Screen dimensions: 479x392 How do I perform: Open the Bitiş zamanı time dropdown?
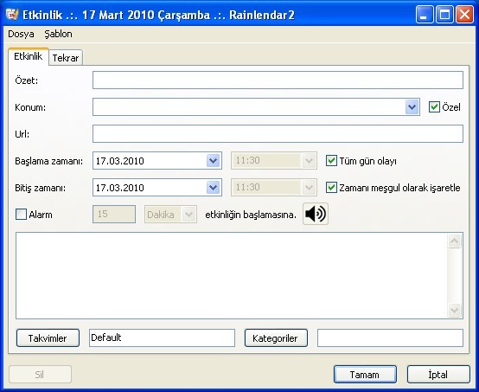click(309, 188)
